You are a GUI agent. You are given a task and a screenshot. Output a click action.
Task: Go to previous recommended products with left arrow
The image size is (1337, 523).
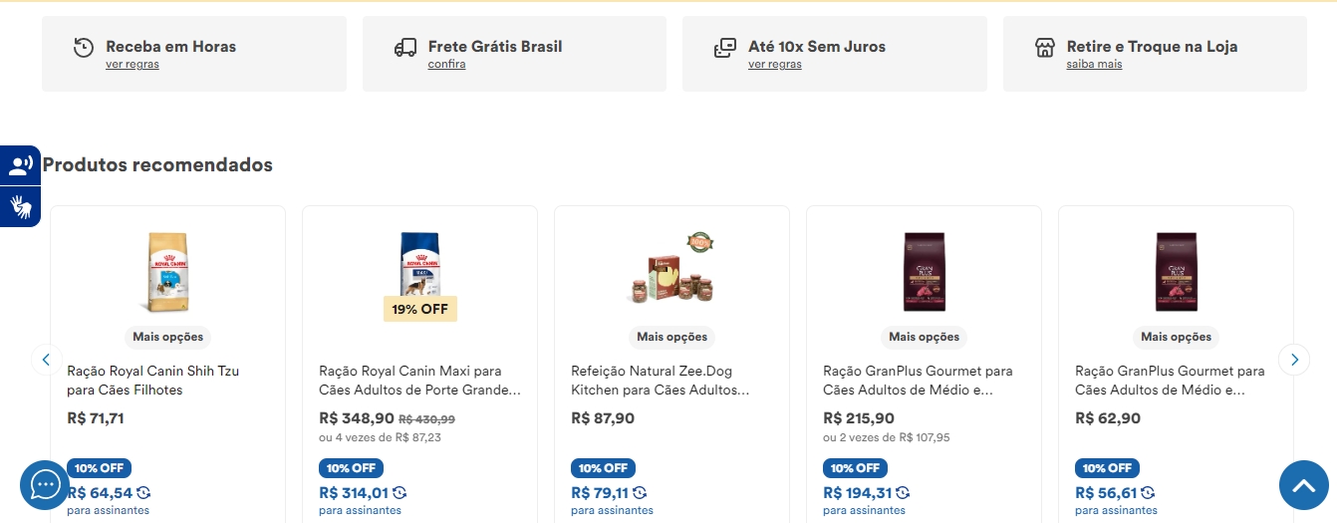[x=46, y=360]
